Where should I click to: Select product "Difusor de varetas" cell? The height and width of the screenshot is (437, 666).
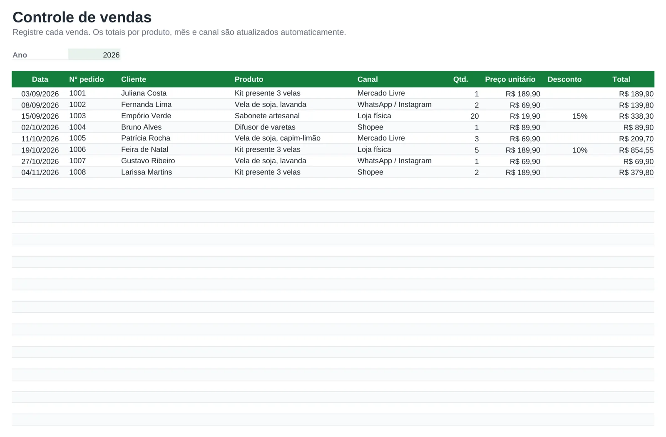(x=295, y=127)
